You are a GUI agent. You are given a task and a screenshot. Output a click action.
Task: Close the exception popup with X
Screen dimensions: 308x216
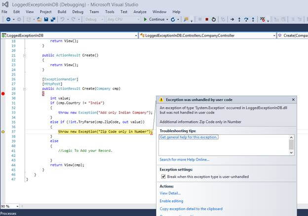pyautogui.click(x=293, y=100)
